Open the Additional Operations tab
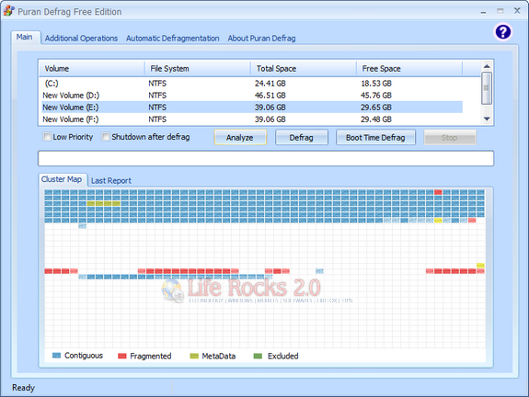 pyautogui.click(x=81, y=39)
